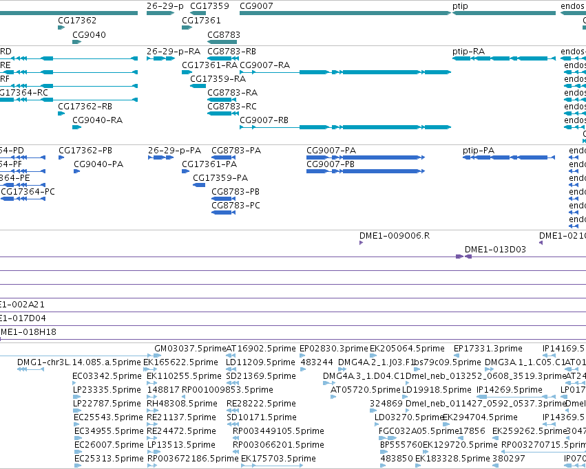The height and width of the screenshot is (469, 586).
Task: Click the EC34955.5prime EST label
Action: tap(109, 431)
